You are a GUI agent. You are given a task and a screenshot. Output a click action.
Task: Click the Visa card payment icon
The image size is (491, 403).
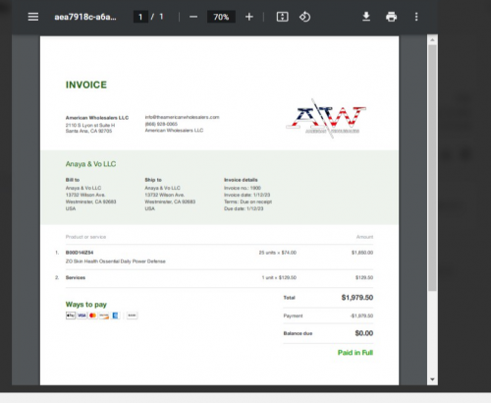pyautogui.click(x=82, y=316)
